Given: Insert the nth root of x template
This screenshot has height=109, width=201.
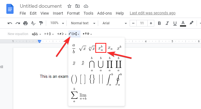Looking at the screenshot, I should point(92,48).
